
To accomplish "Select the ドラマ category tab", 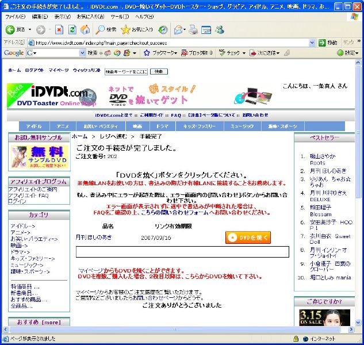I will (x=162, y=126).
